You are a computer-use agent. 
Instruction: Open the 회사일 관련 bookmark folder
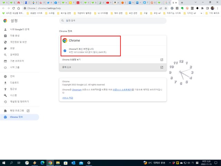[64, 13]
